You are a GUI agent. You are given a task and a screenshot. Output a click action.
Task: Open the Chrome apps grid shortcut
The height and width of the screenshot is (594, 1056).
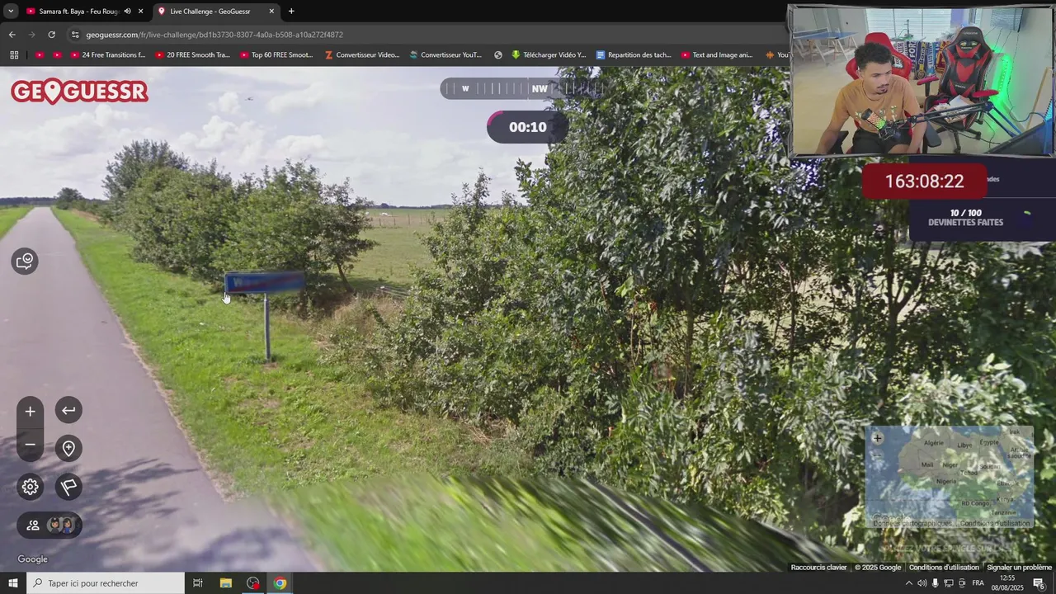coord(14,55)
